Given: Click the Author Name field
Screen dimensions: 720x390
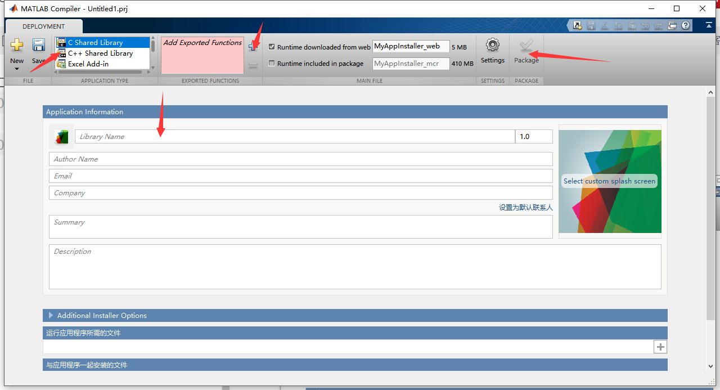Looking at the screenshot, I should click(301, 159).
